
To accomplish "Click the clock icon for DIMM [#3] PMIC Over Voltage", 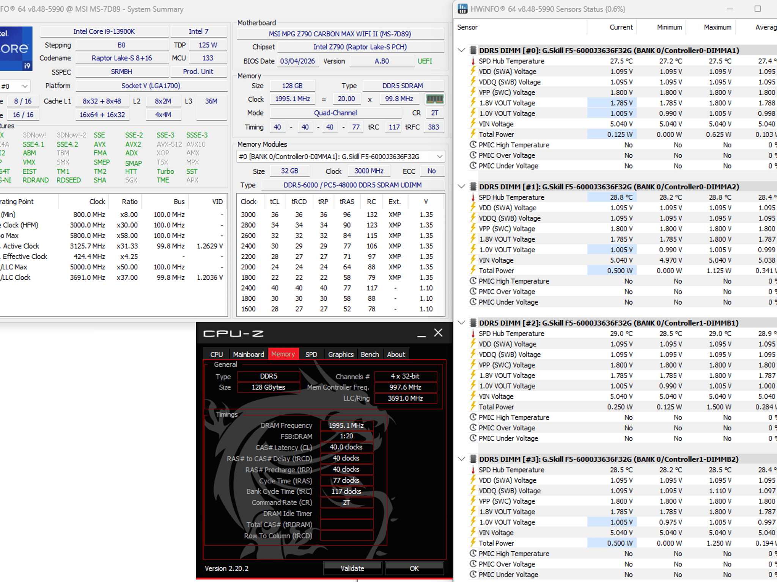I will tap(473, 564).
